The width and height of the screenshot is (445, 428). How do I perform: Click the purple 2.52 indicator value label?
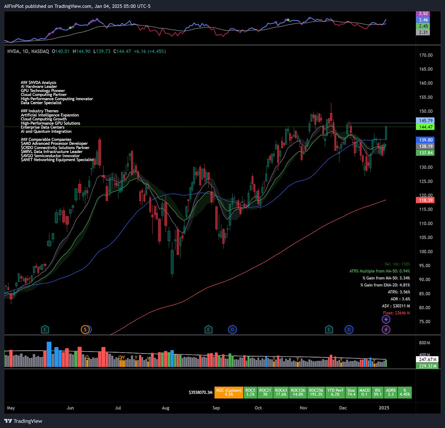tap(423, 14)
